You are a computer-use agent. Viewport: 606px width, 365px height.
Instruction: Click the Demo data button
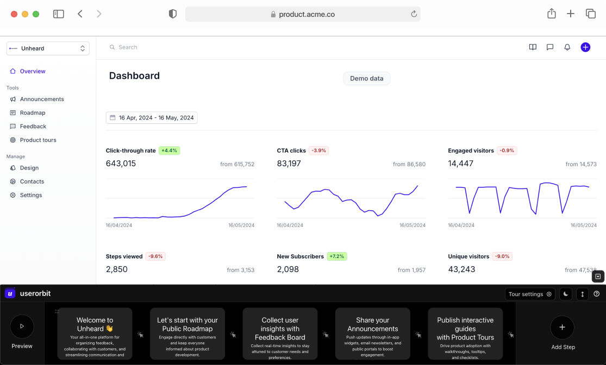pos(366,78)
